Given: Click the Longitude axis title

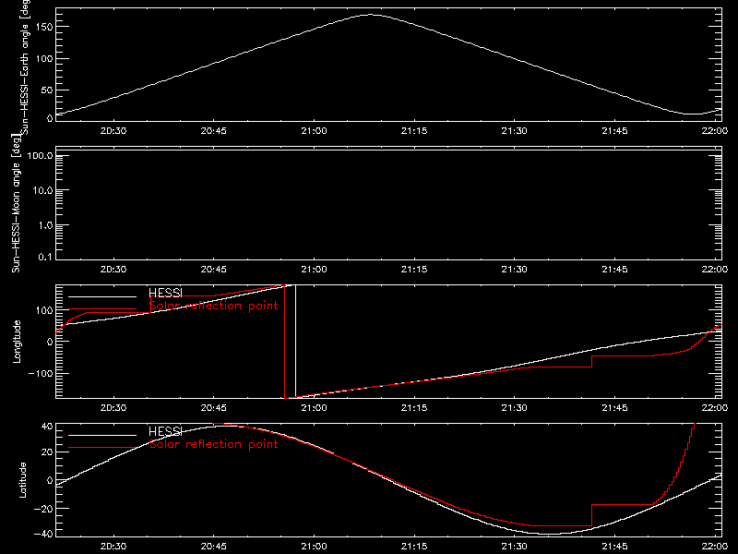Looking at the screenshot, I should tap(17, 342).
